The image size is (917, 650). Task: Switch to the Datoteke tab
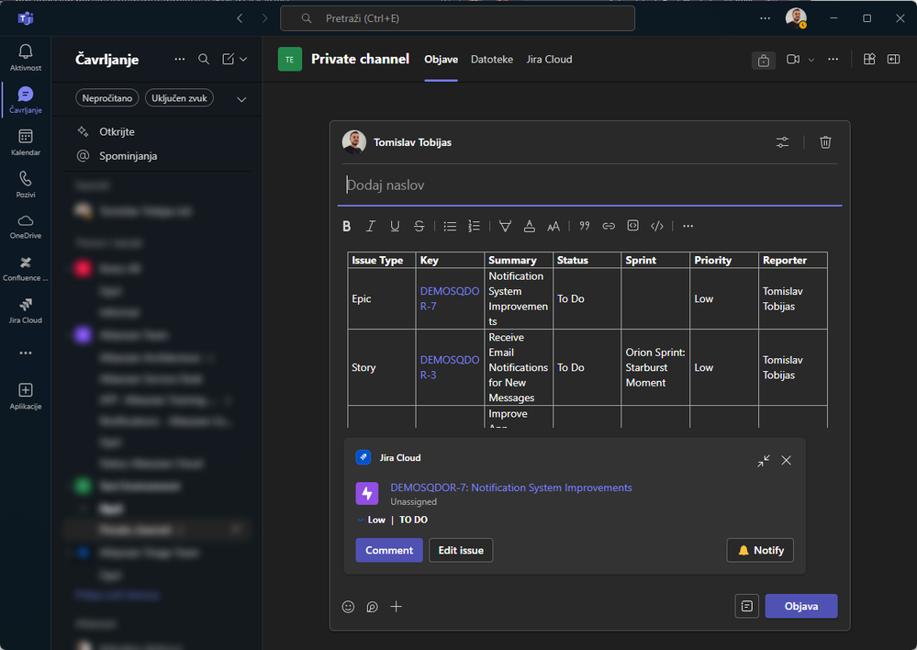(x=492, y=59)
